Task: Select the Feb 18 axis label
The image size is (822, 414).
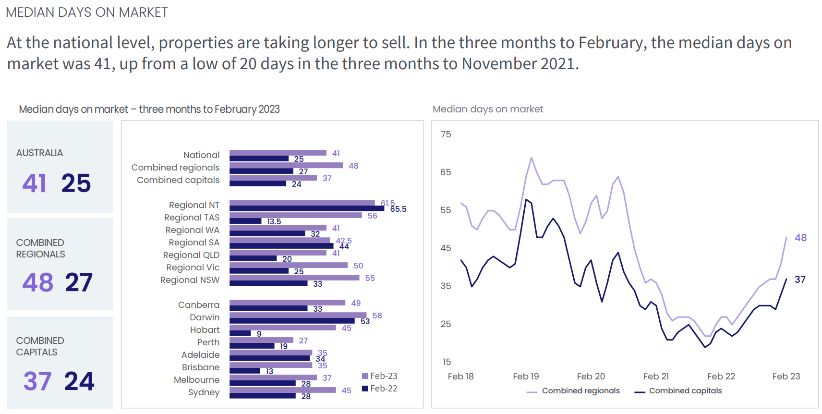Action: (460, 377)
